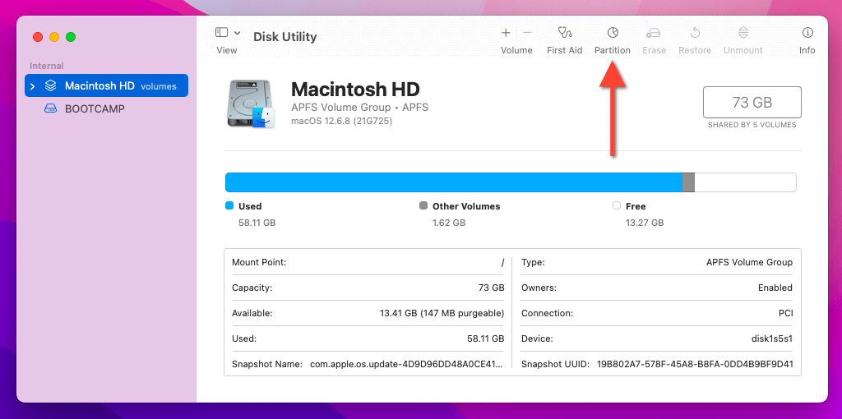Screen dimensions: 842x419
Task: Click gray Other Volumes legend swatch
Action: 423,205
